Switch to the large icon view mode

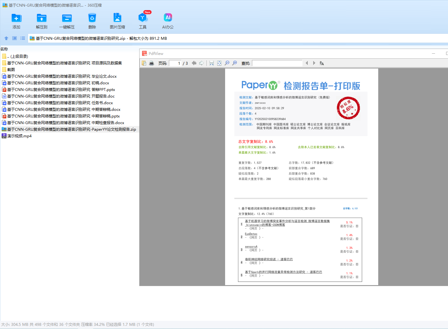pyautogui.click(x=15, y=38)
